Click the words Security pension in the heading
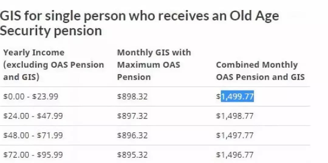The height and width of the screenshot is (163, 328). pyautogui.click(x=51, y=31)
